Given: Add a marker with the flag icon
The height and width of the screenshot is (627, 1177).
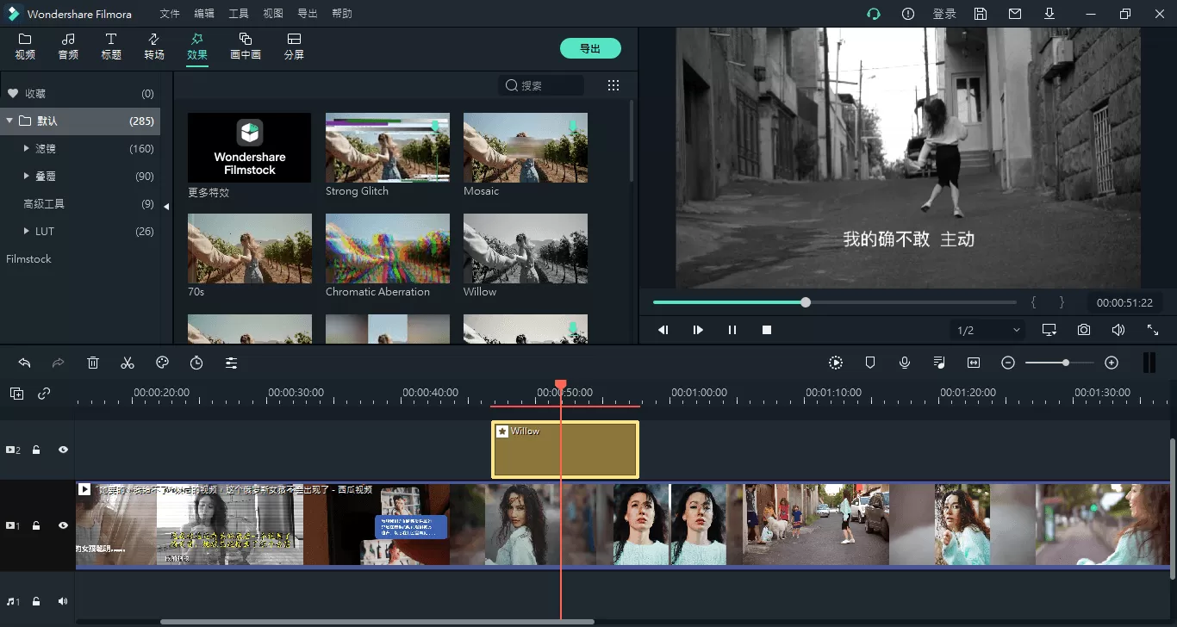Looking at the screenshot, I should [x=870, y=363].
